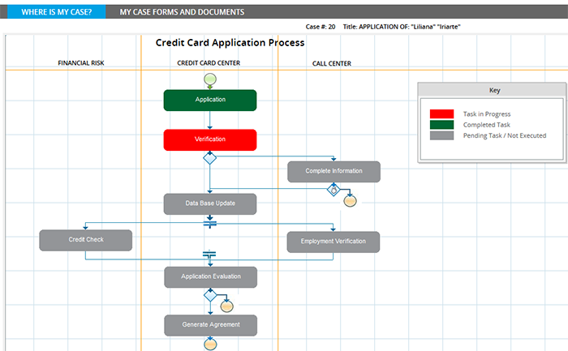The height and width of the screenshot is (351, 568).
Task: Click the Credit Check task box
Action: [x=86, y=240]
